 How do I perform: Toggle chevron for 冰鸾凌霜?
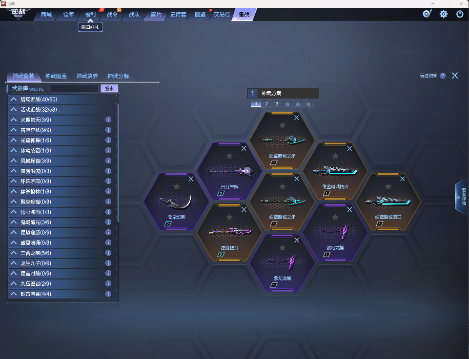(x=14, y=150)
